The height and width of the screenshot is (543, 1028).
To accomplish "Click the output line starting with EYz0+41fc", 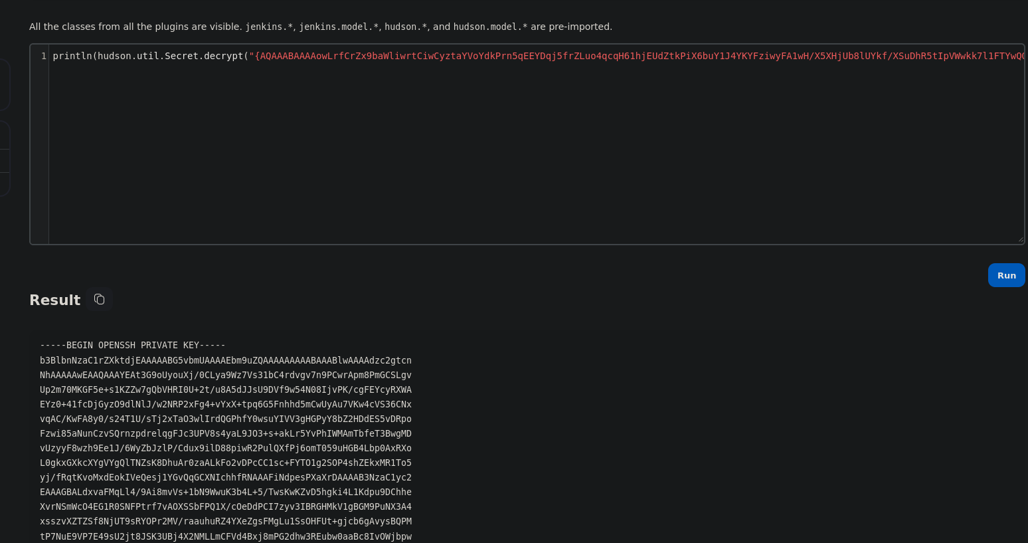I will [x=226, y=404].
